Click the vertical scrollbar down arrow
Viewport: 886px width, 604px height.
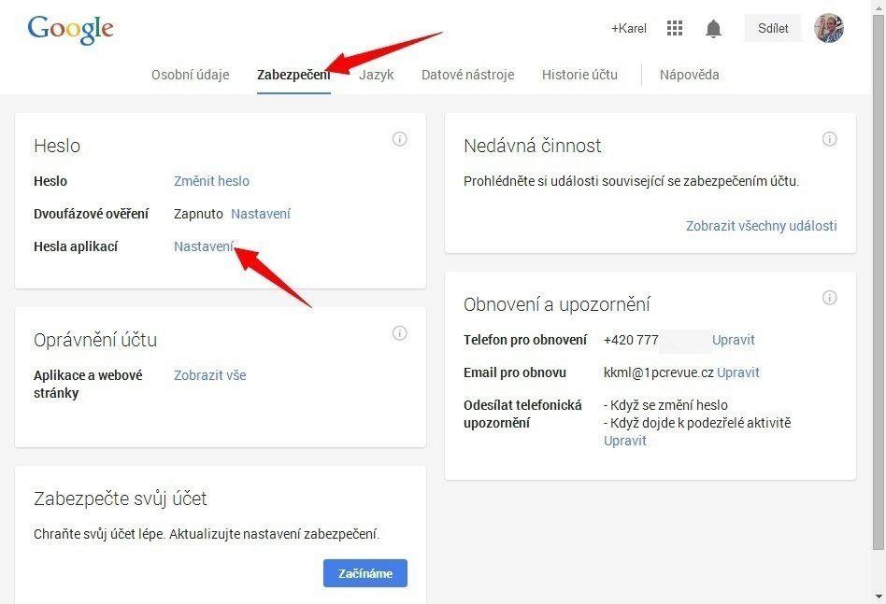tap(879, 597)
